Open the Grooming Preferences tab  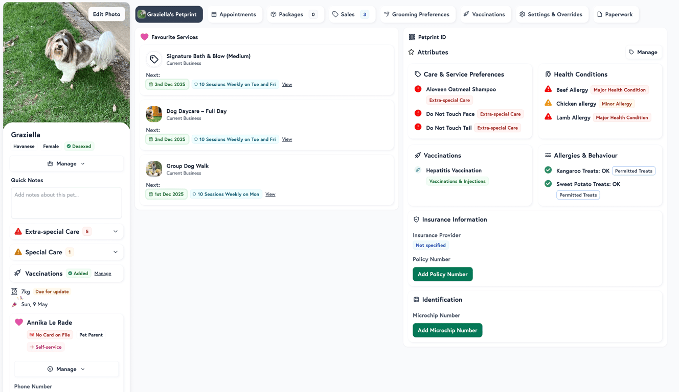[x=417, y=14]
